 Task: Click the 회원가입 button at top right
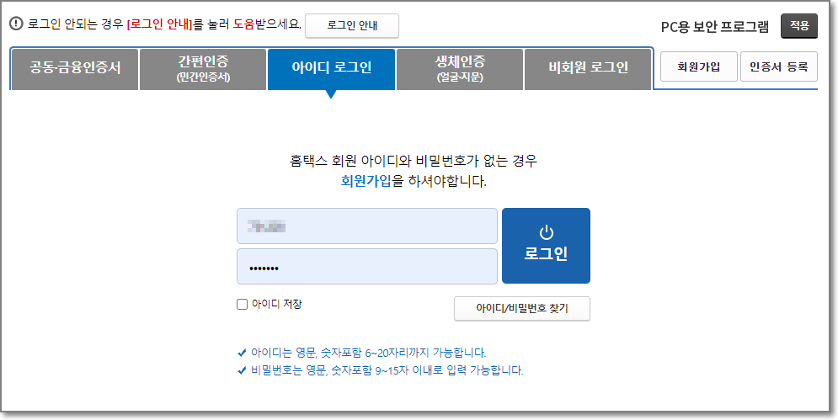(699, 66)
